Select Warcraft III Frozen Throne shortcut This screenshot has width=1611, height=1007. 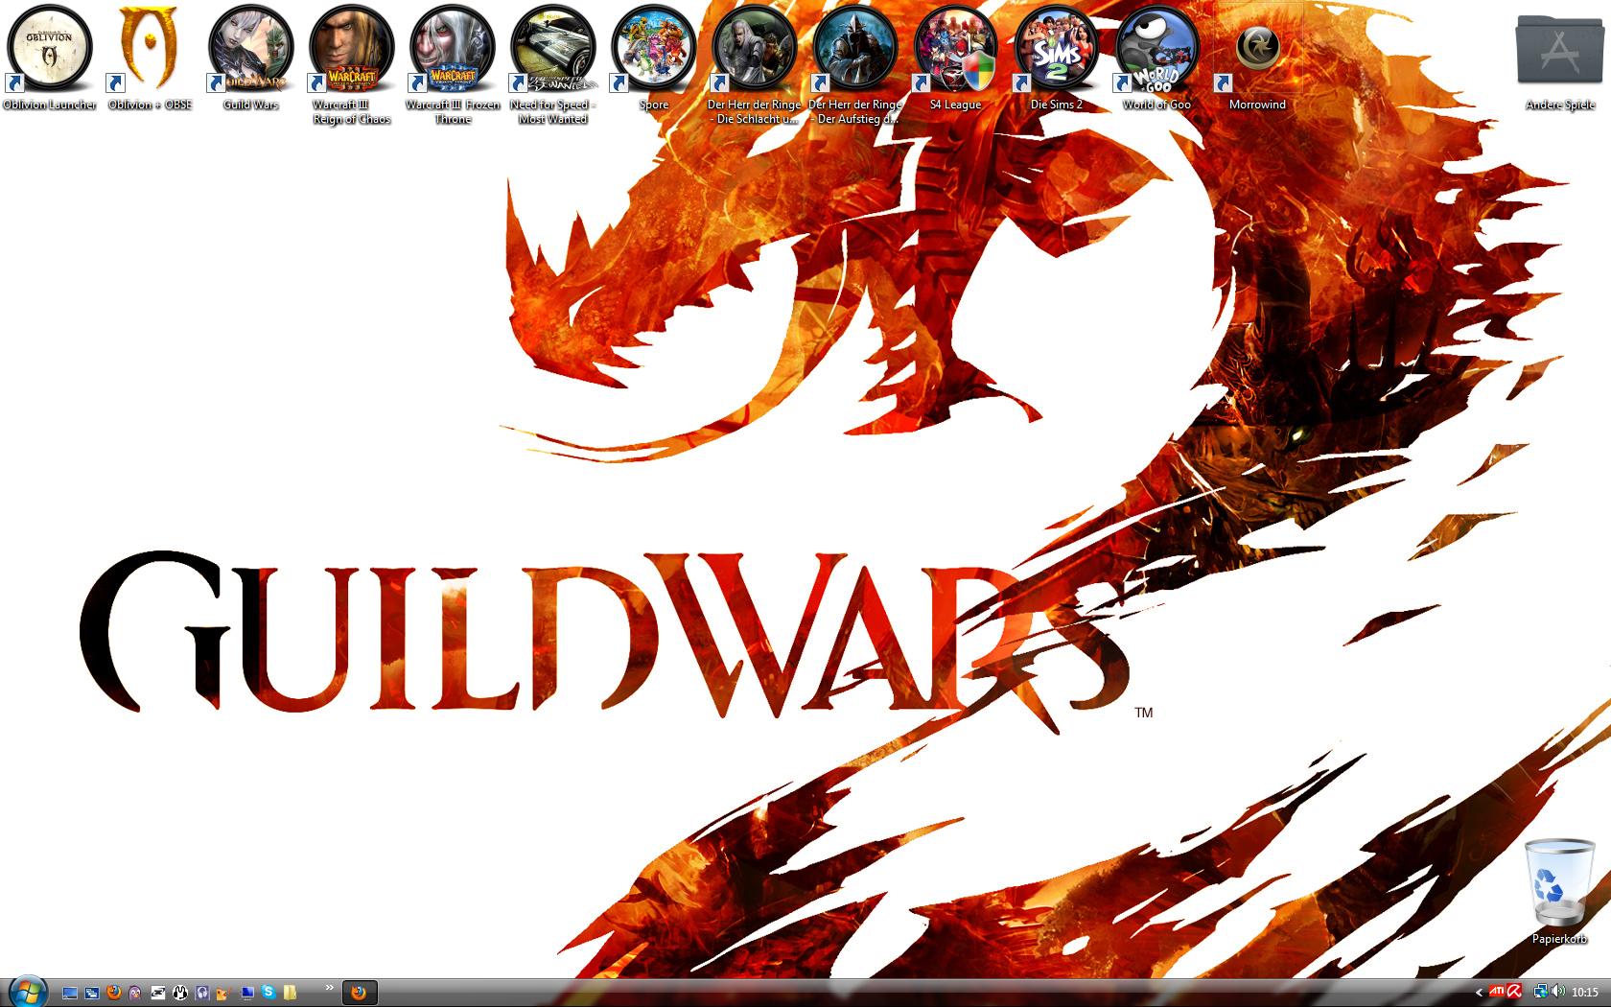point(453,48)
